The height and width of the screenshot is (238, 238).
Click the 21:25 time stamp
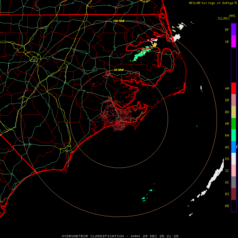pyautogui.click(x=172, y=236)
